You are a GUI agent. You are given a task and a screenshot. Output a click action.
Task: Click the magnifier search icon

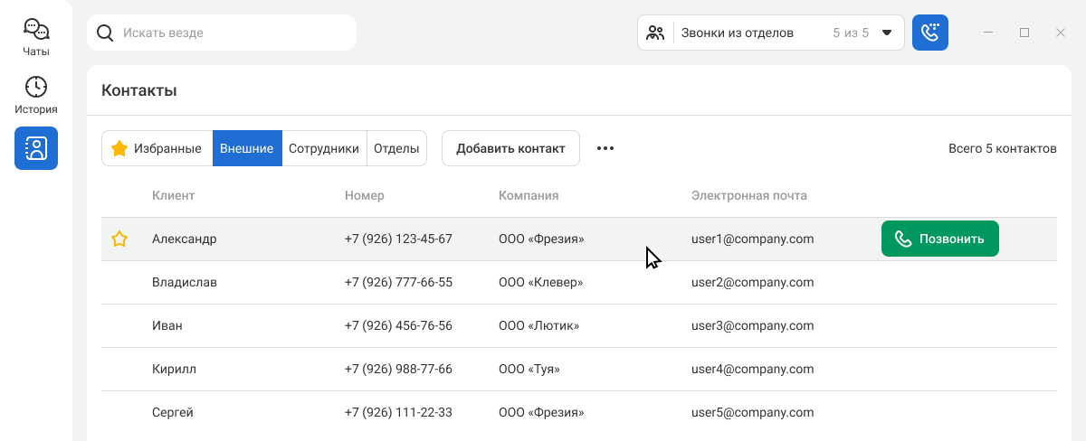(105, 33)
